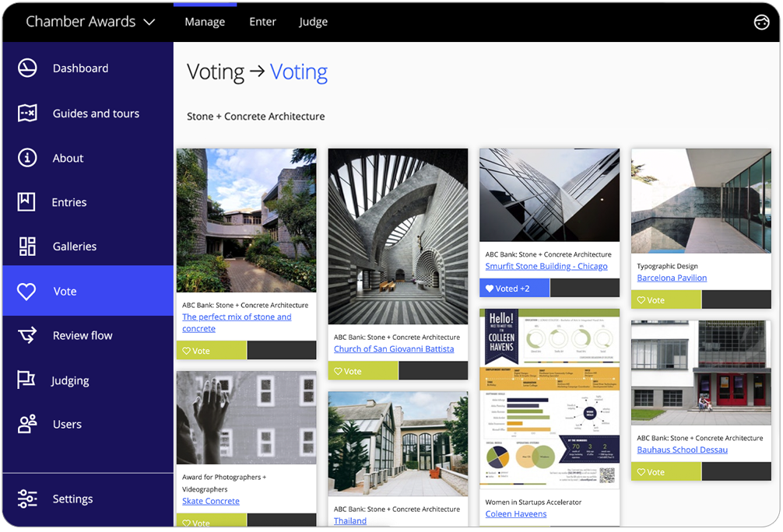Open Galleries using its grid icon
Screen dimensions: 783x532
tap(26, 246)
